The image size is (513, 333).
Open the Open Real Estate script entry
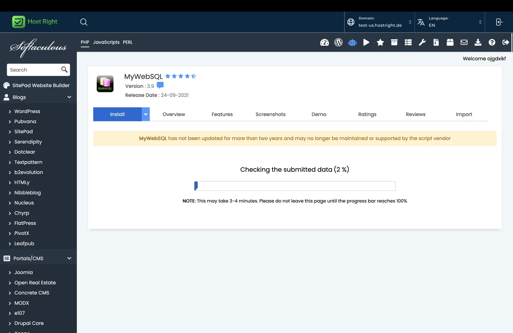click(x=35, y=283)
